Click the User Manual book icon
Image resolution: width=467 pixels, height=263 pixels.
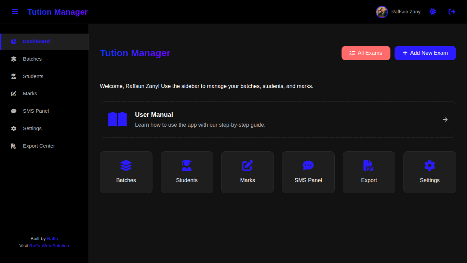(117, 119)
